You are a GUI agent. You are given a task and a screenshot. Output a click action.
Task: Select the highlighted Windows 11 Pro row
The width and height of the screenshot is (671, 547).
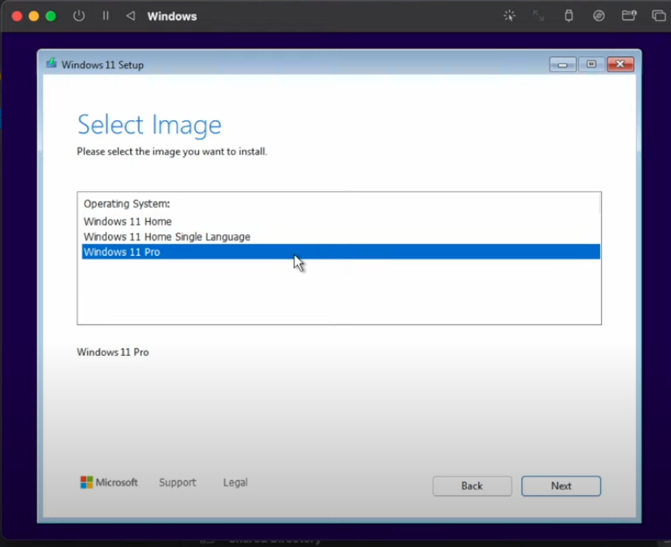point(340,252)
